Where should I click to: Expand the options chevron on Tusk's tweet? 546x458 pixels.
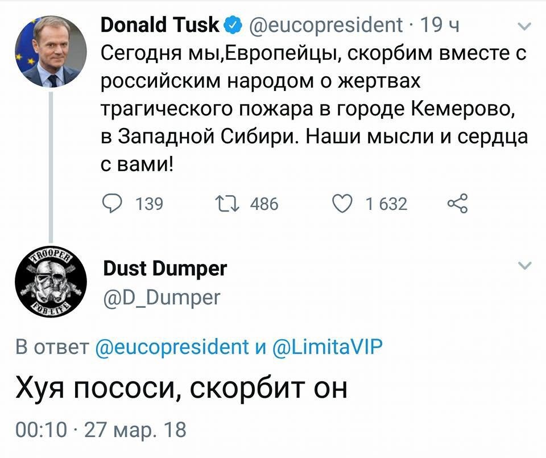coord(526,26)
